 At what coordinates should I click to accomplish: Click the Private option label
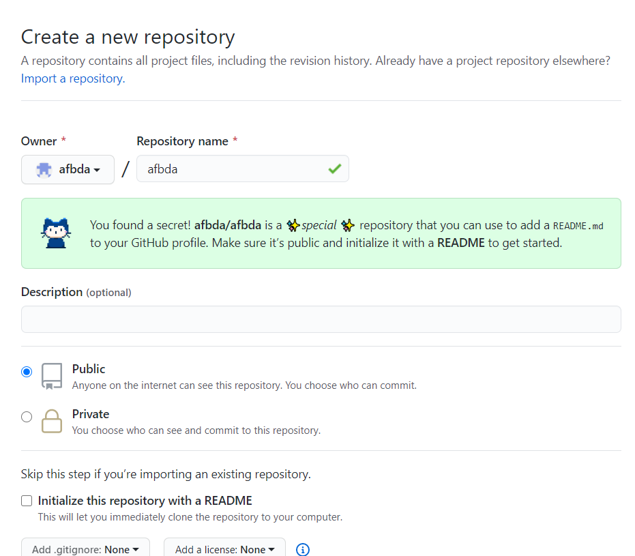click(91, 414)
